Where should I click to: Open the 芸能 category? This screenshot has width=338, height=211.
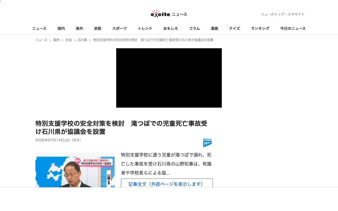click(98, 28)
